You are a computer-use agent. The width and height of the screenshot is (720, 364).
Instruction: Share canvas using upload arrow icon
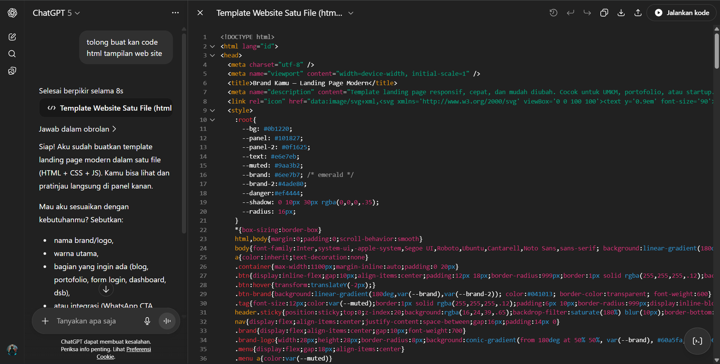point(638,13)
